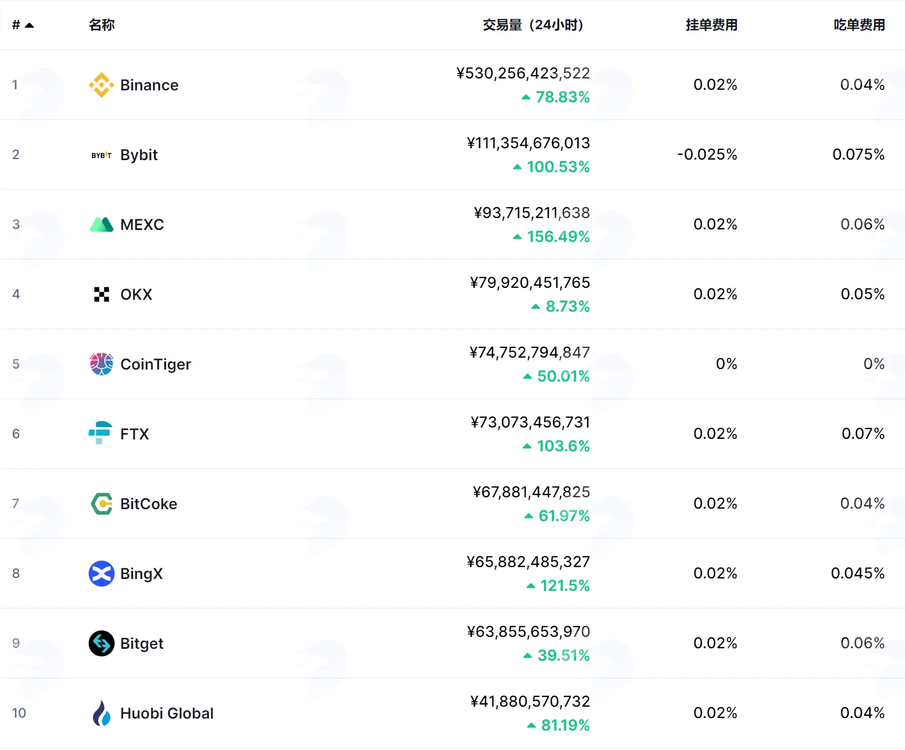Click the OKX checkered logo icon
Screen dimensions: 905x750
(x=101, y=294)
